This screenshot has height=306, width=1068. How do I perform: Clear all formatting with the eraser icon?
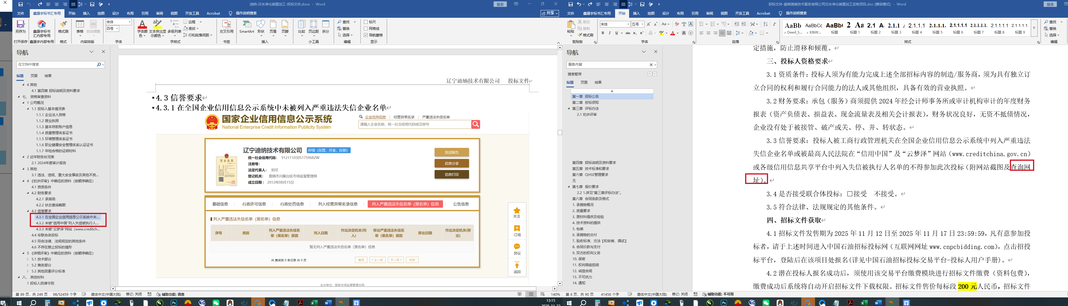pos(677,24)
